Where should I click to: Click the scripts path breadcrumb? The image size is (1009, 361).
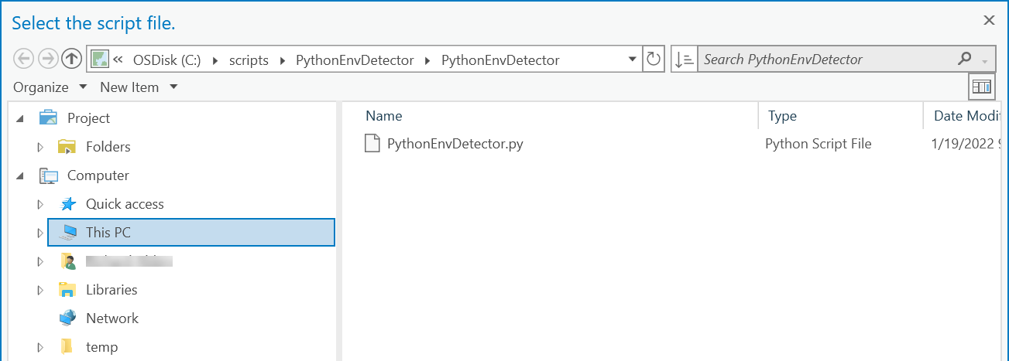(249, 60)
